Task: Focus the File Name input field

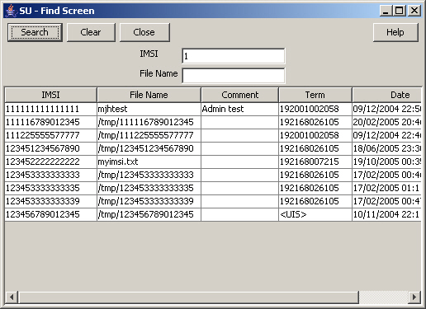Action: (x=234, y=76)
